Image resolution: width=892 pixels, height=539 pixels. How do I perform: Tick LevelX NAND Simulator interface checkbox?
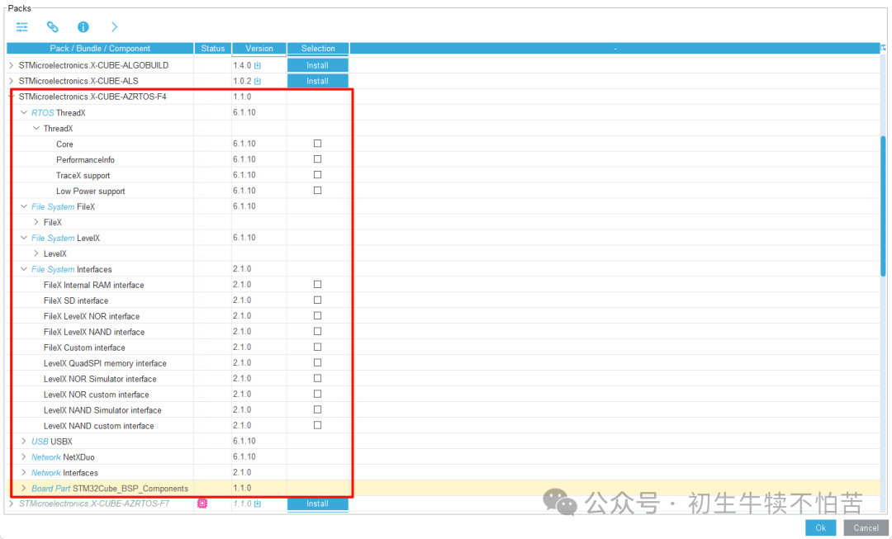pyautogui.click(x=317, y=409)
